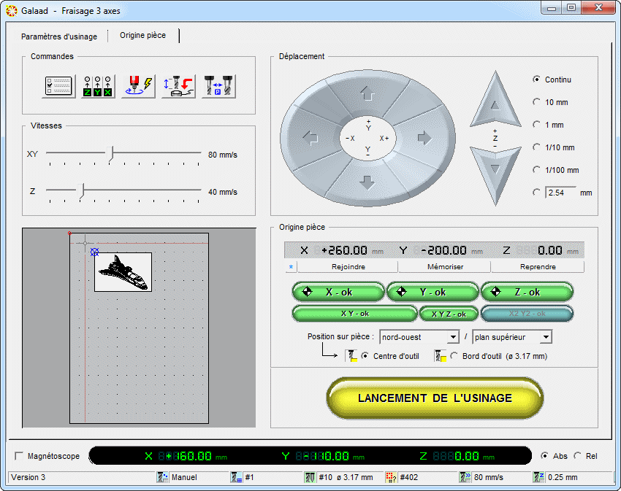Click the ZYX axes homing icon
The height and width of the screenshot is (491, 621).
pyautogui.click(x=98, y=85)
